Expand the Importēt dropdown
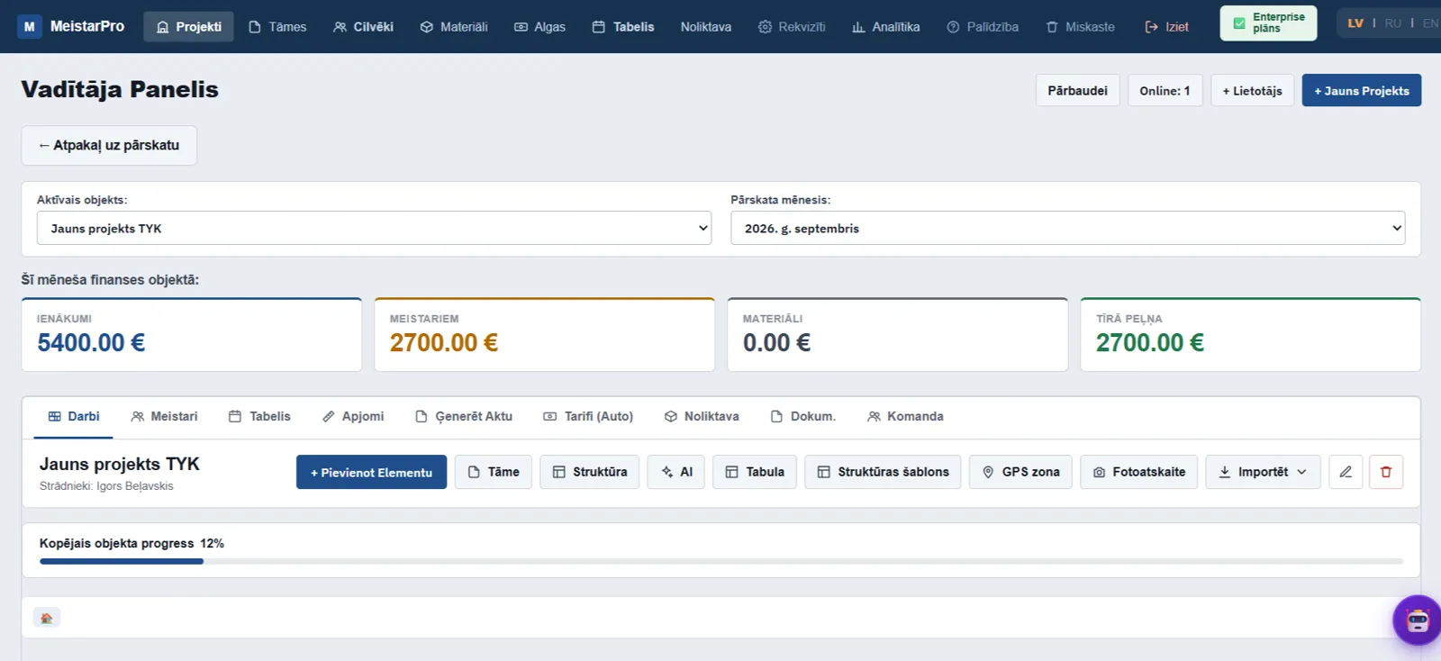1441x661 pixels. pos(1263,472)
